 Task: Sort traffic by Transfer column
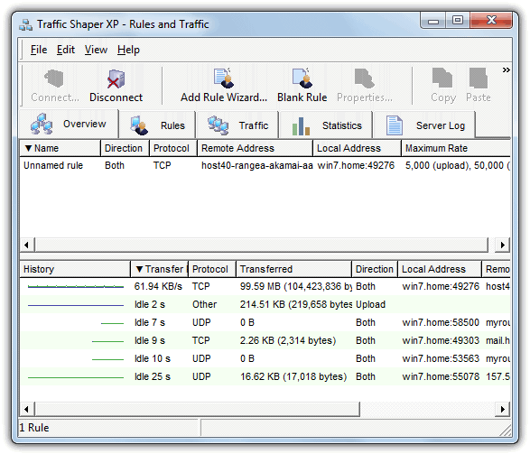[x=159, y=269]
